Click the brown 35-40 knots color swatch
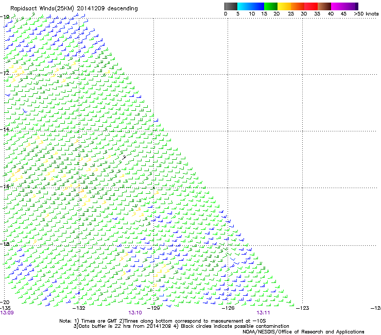Screen dimensions: 381x335 324,6
